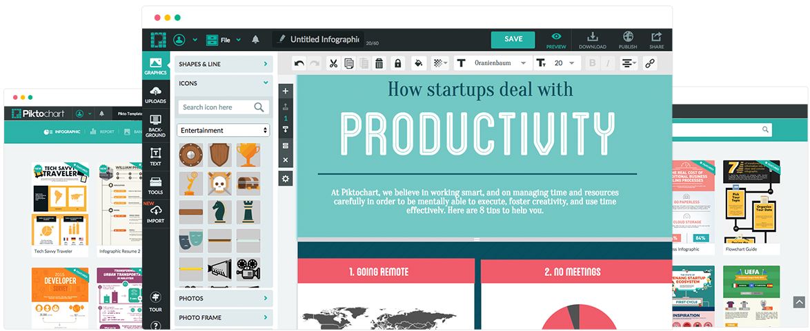Click the Delete trash icon
This screenshot has height=331, width=810.
379,63
